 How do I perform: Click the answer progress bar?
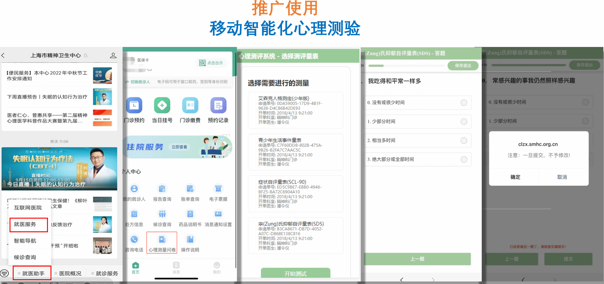pos(406,66)
